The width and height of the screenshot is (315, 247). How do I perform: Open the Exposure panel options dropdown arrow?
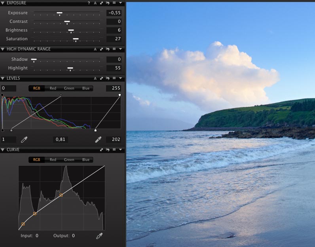120,3
